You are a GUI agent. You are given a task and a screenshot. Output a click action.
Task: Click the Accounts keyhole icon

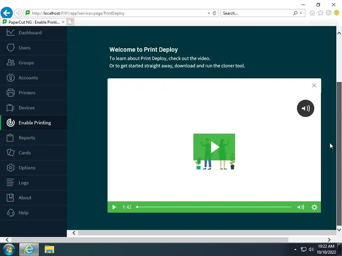point(10,77)
